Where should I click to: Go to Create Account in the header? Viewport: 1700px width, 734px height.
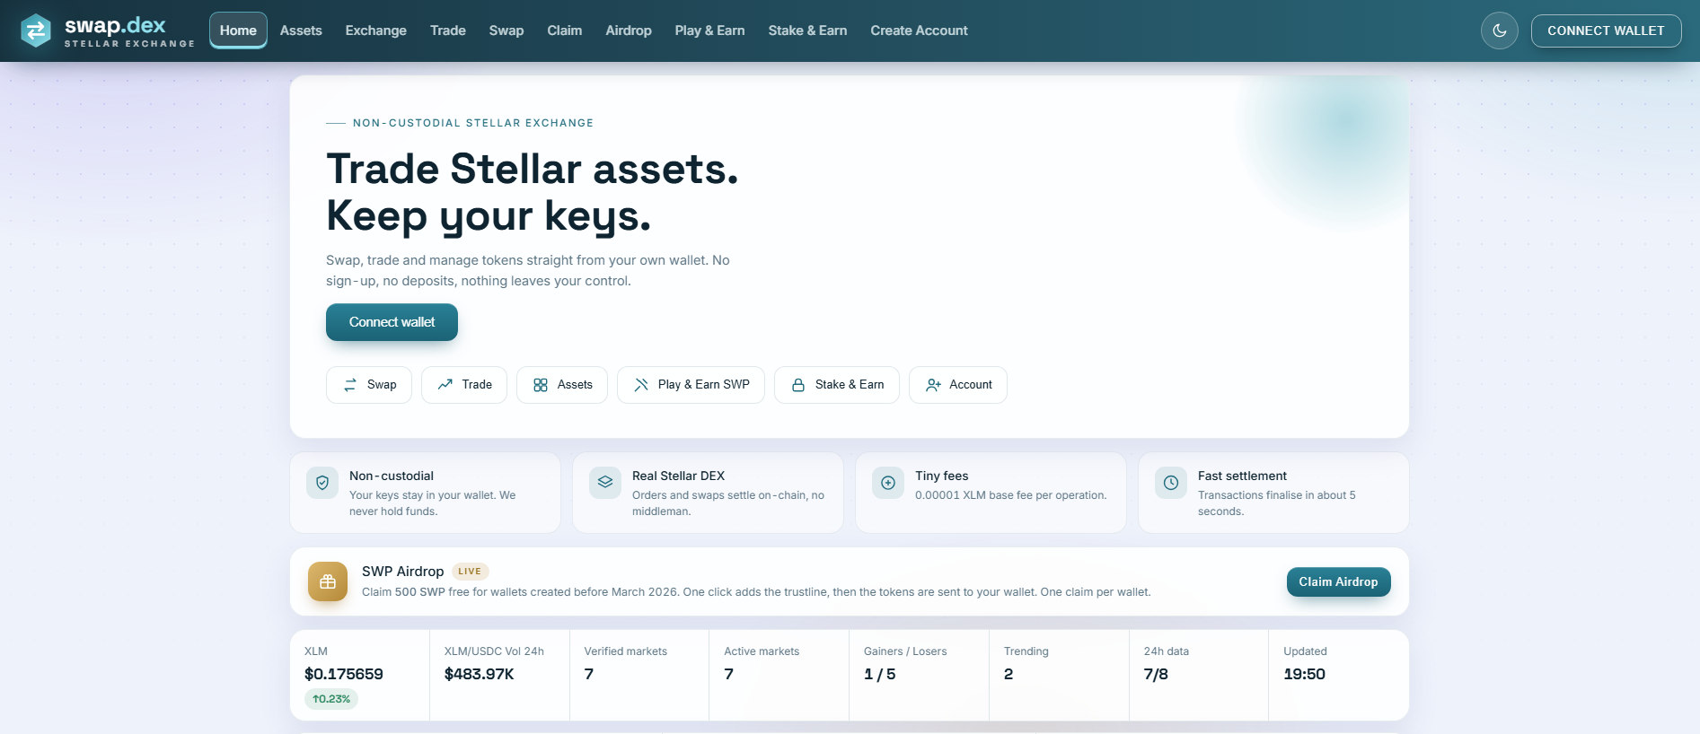tap(920, 31)
